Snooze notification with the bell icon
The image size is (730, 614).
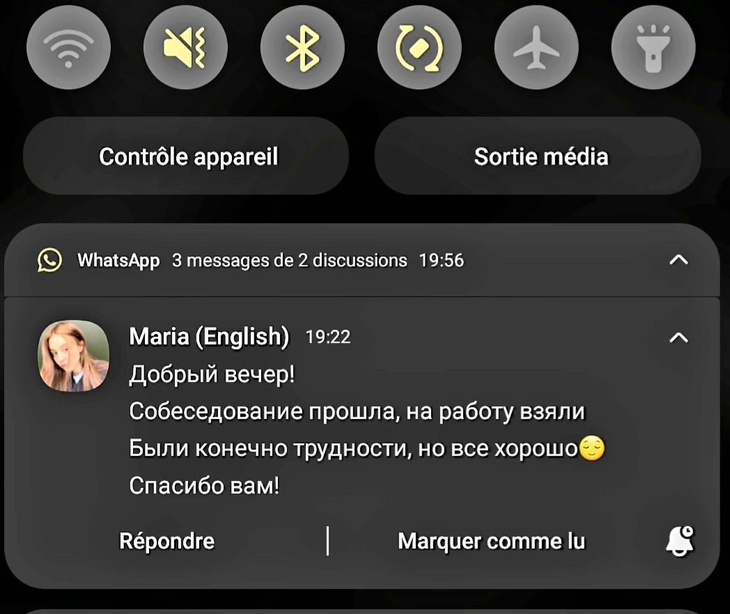680,541
